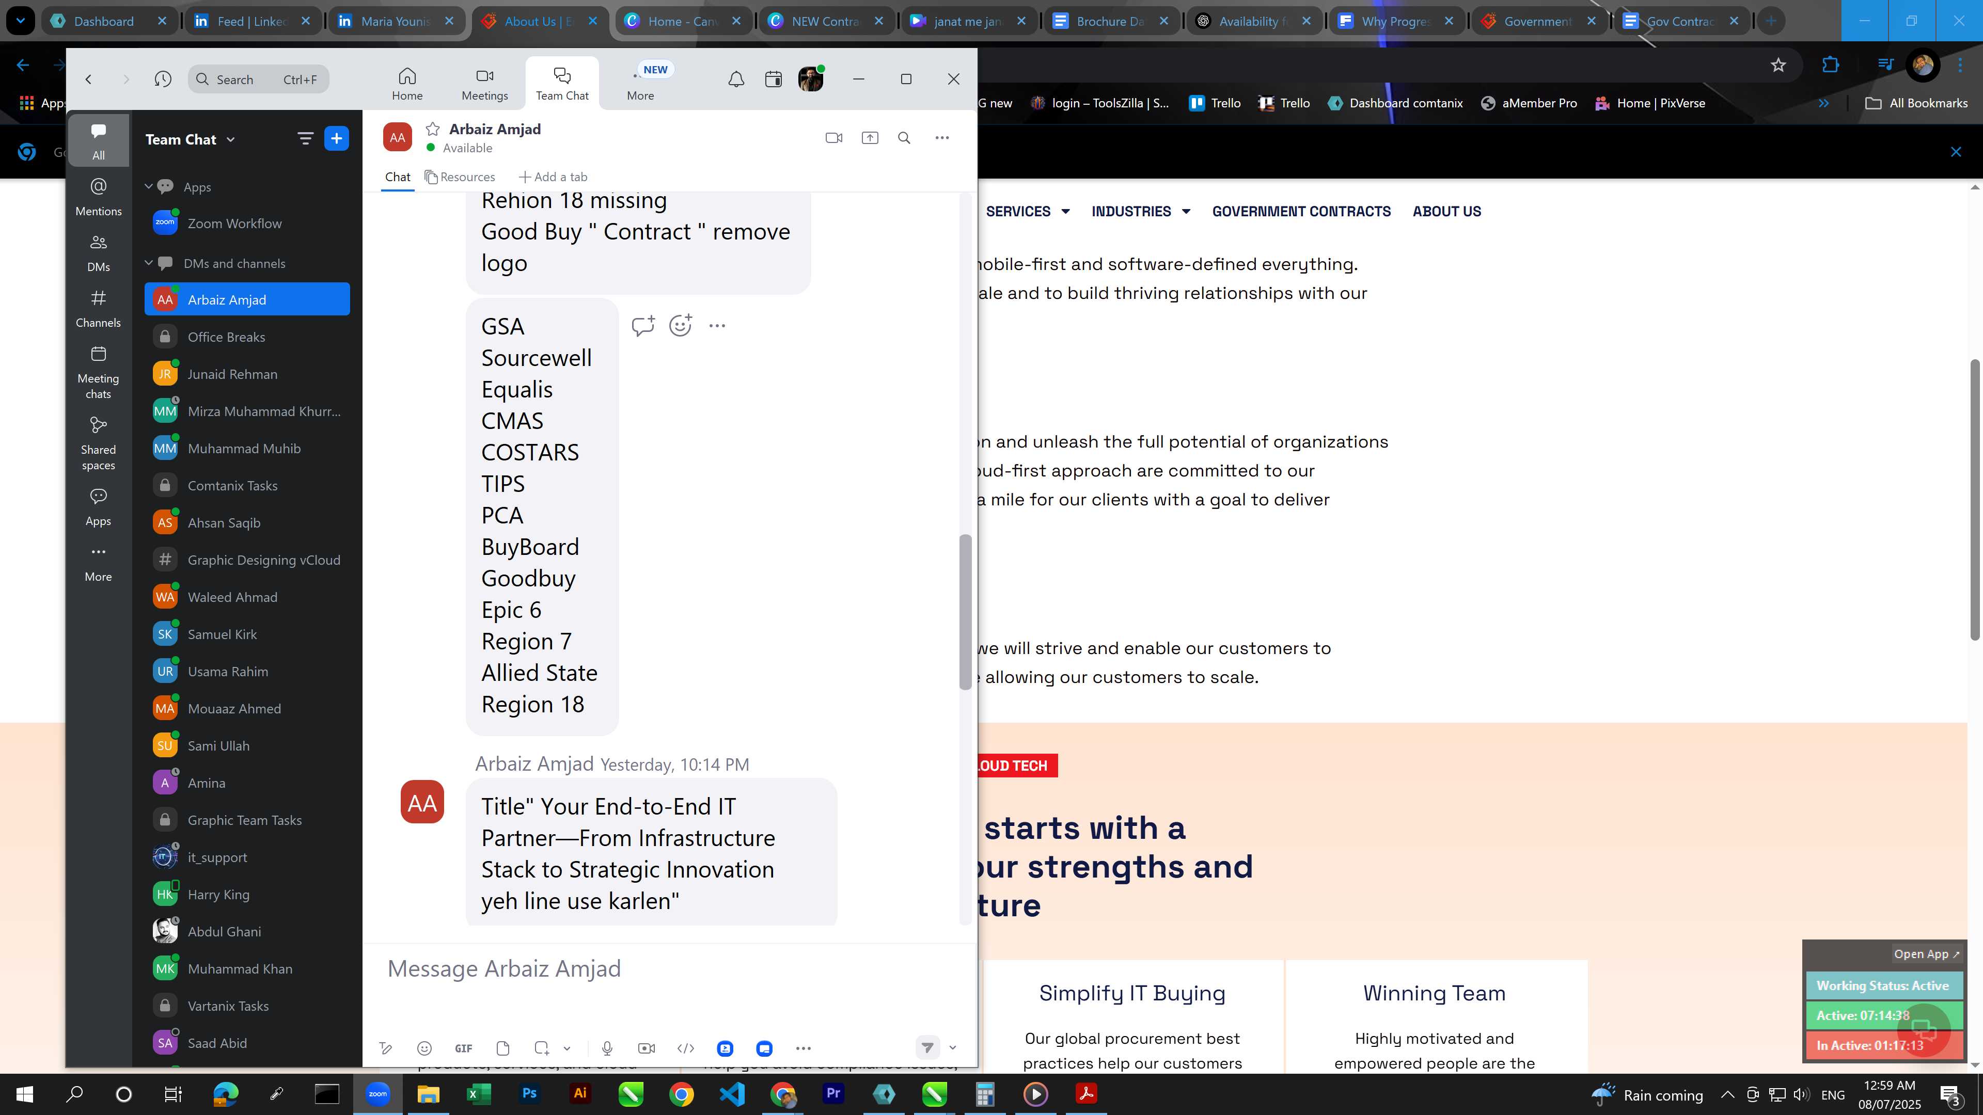Screen dimensions: 1983x1115
Task: Switch to the Zoom Meetings tab
Action: point(484,84)
